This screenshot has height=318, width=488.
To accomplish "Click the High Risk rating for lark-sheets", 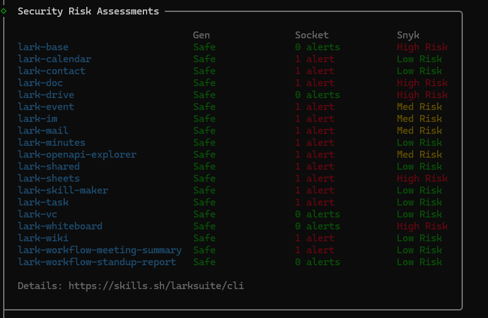I will (422, 178).
